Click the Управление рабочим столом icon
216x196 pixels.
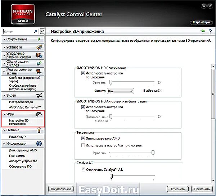pyautogui.click(x=39, y=55)
